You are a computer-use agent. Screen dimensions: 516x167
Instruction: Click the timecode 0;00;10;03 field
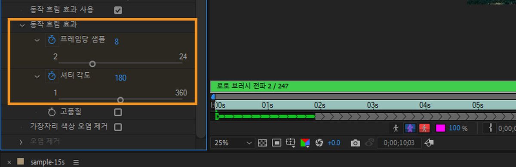(399, 142)
